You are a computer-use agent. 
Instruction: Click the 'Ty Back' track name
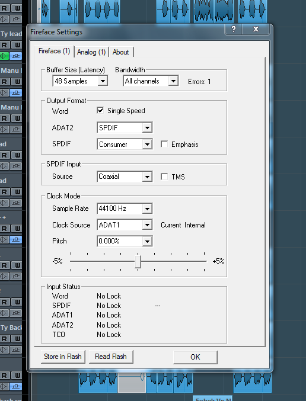click(x=11, y=328)
